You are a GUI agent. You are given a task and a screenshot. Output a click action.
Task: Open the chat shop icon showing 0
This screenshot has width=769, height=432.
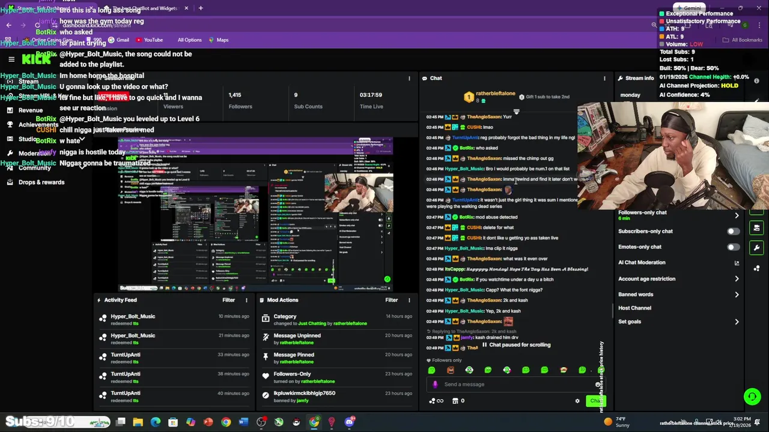pyautogui.click(x=458, y=401)
